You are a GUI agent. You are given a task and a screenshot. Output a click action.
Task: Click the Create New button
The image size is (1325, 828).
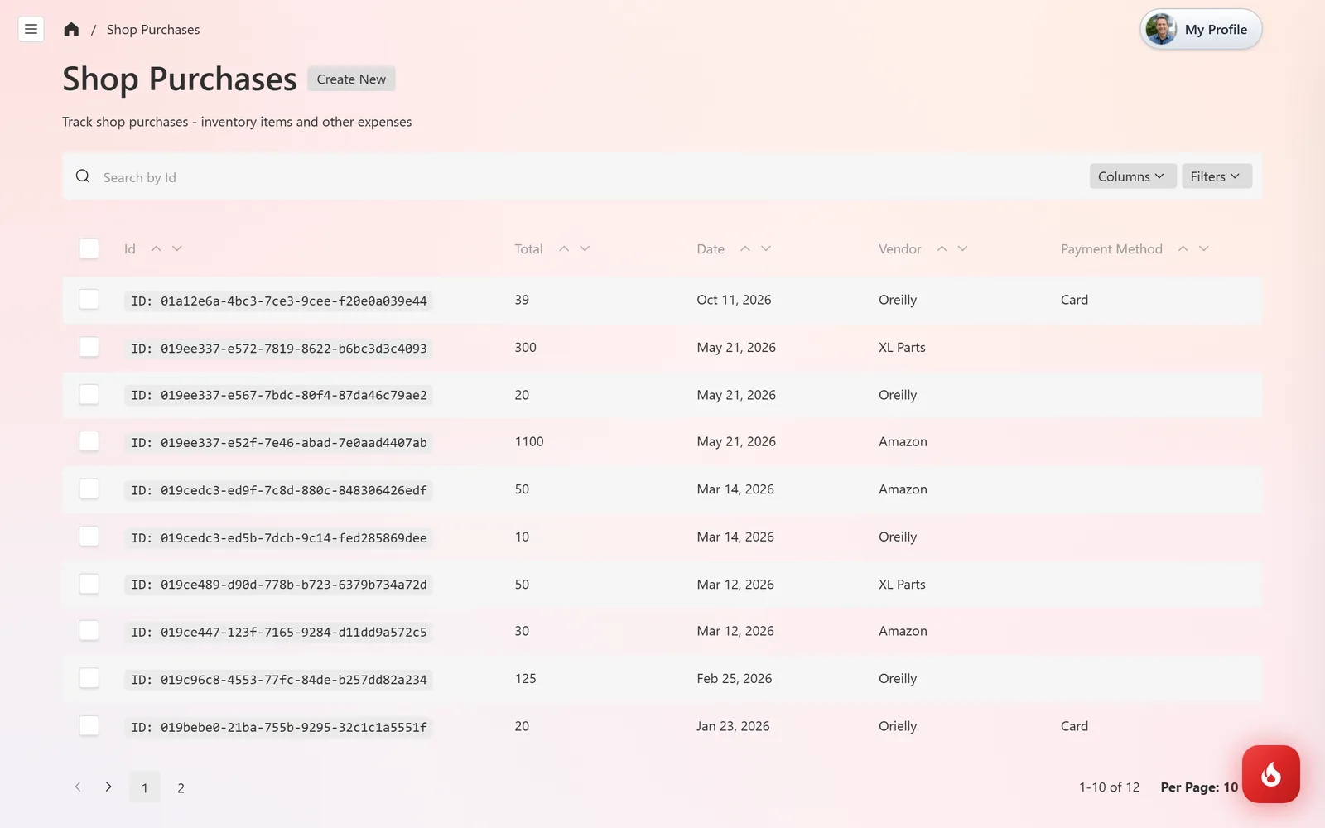[x=351, y=79]
